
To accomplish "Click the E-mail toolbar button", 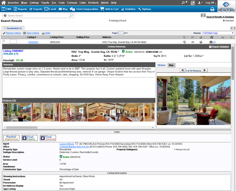I will 50,9.
